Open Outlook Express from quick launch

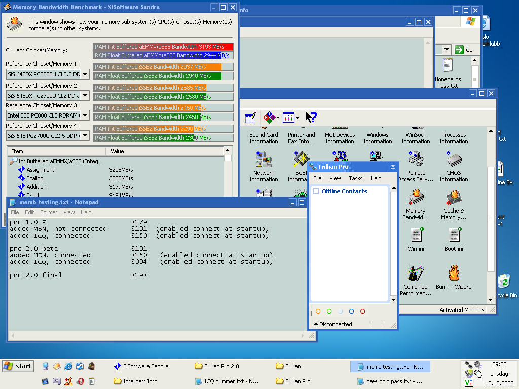[x=80, y=366]
